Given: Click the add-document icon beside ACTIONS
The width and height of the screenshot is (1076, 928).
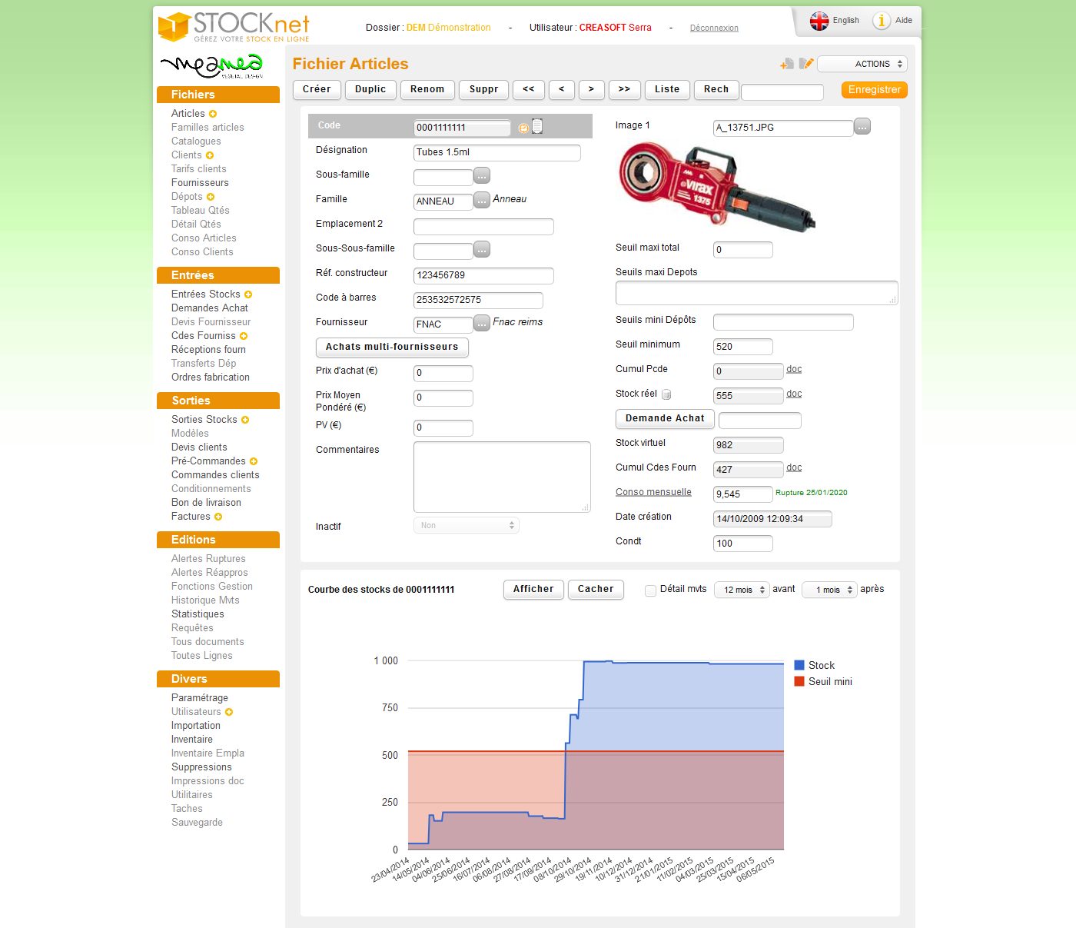Looking at the screenshot, I should click(x=786, y=65).
